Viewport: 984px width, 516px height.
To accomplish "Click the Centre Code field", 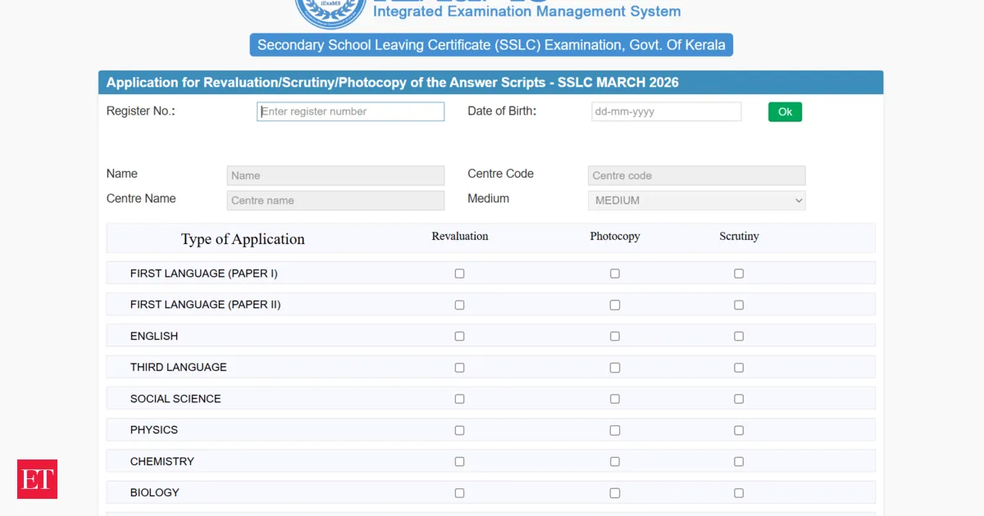I will 697,175.
